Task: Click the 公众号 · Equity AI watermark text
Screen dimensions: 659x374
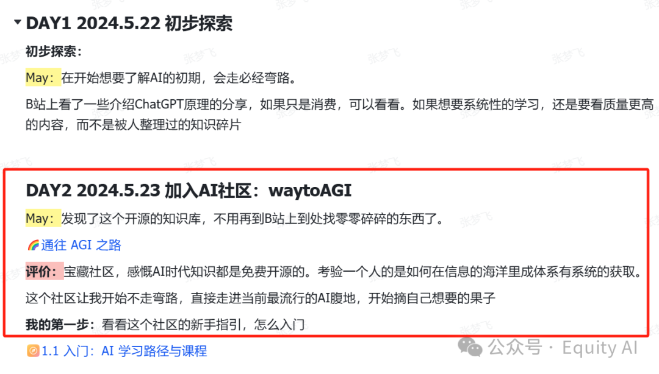Action: pos(563,348)
